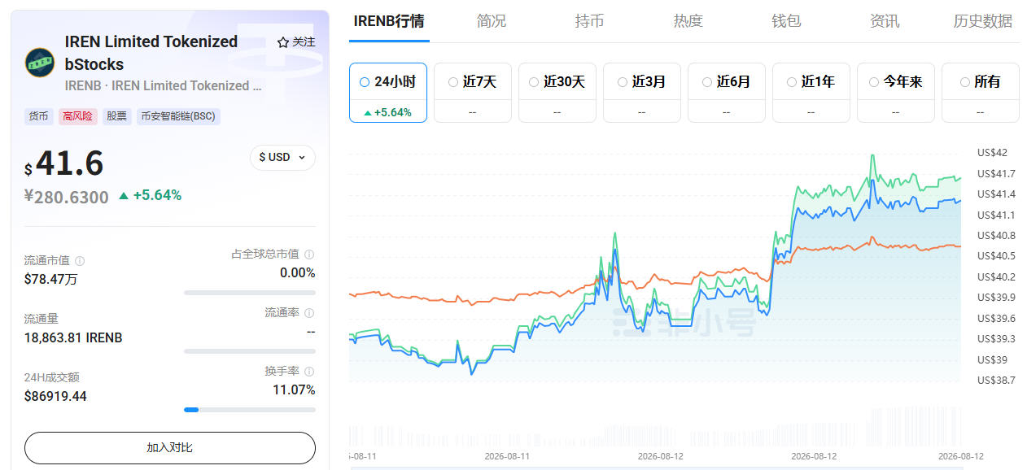Click the 0.00% global share value
Image resolution: width=1027 pixels, height=470 pixels.
coord(298,272)
